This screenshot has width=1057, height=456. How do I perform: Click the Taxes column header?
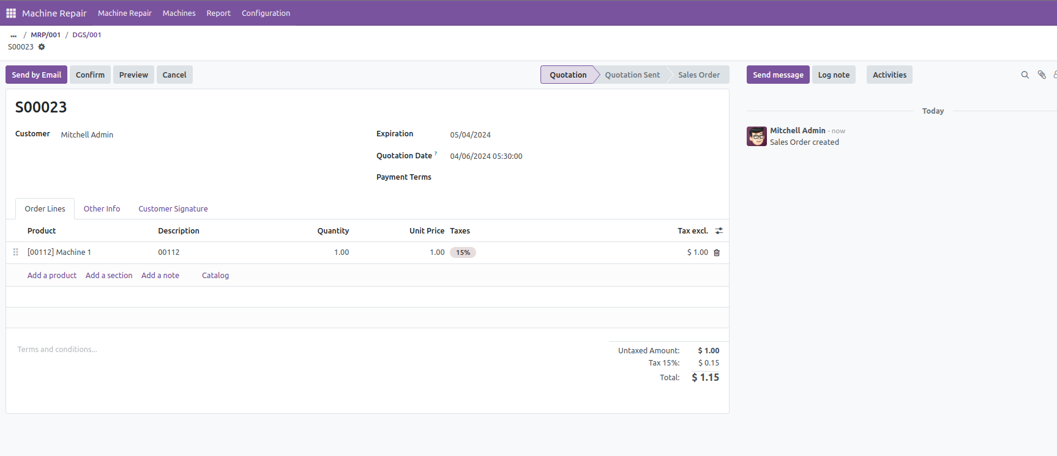(x=460, y=231)
